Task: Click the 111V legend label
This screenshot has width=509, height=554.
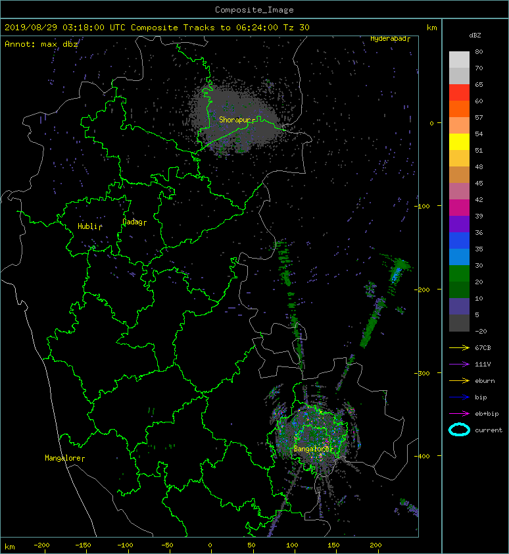Action: (x=483, y=365)
